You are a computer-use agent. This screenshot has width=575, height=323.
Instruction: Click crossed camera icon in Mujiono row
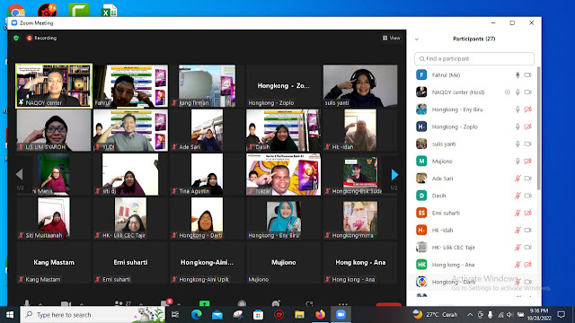click(527, 161)
